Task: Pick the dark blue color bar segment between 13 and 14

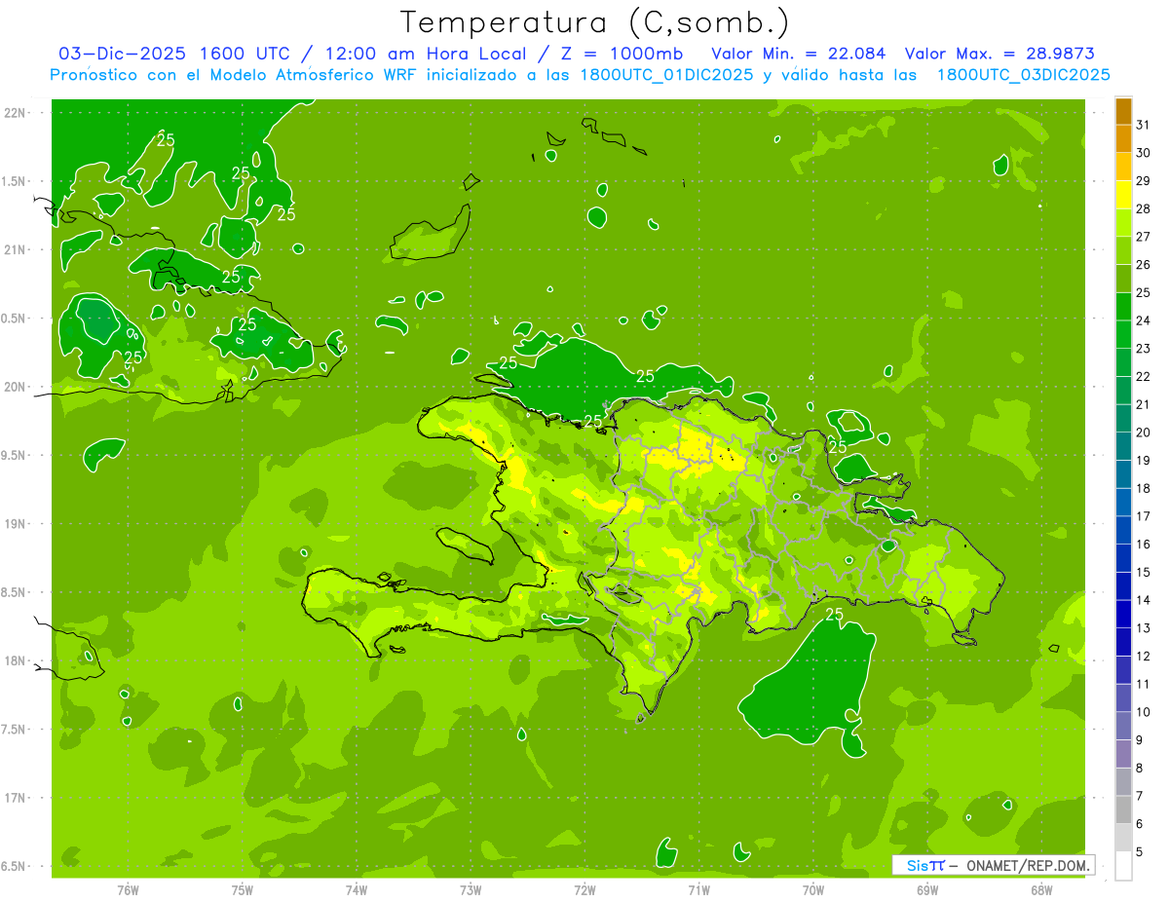Action: 1123,615
